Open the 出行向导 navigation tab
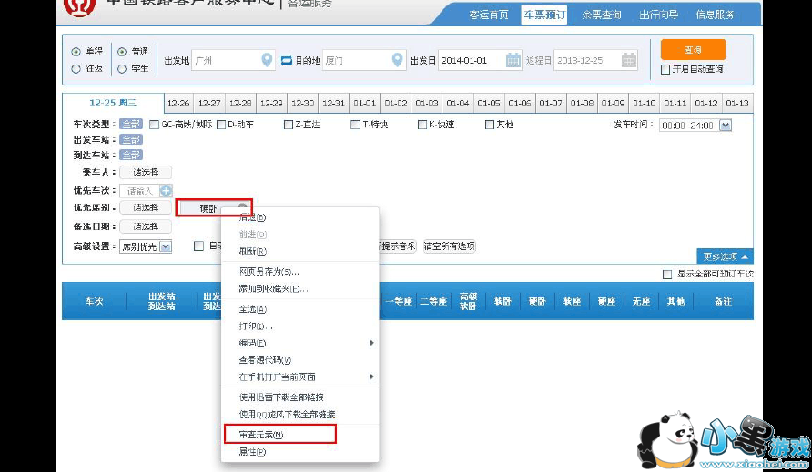Screen dimensions: 812x472 (658, 15)
